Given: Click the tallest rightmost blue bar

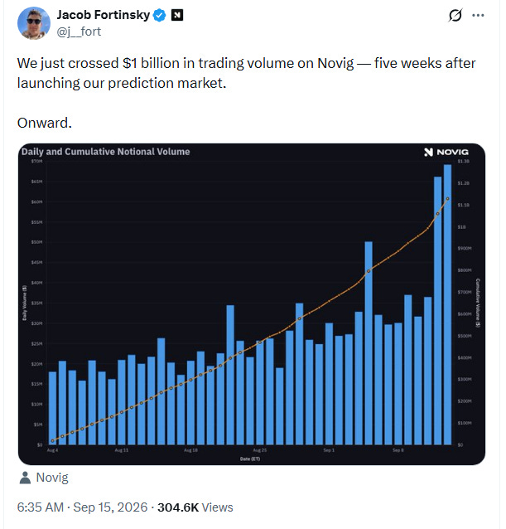Looking at the screenshot, I should [447, 304].
